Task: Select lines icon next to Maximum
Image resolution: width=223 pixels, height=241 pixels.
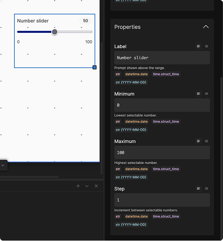Action: (207, 141)
